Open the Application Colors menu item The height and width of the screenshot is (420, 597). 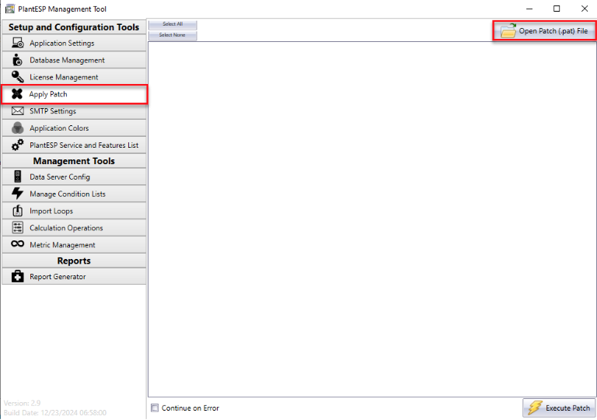[74, 128]
